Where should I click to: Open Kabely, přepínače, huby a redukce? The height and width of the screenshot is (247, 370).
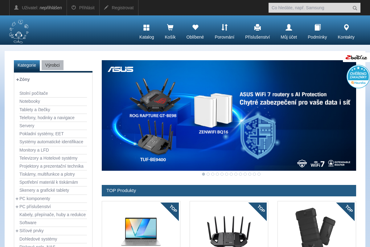tap(52, 215)
